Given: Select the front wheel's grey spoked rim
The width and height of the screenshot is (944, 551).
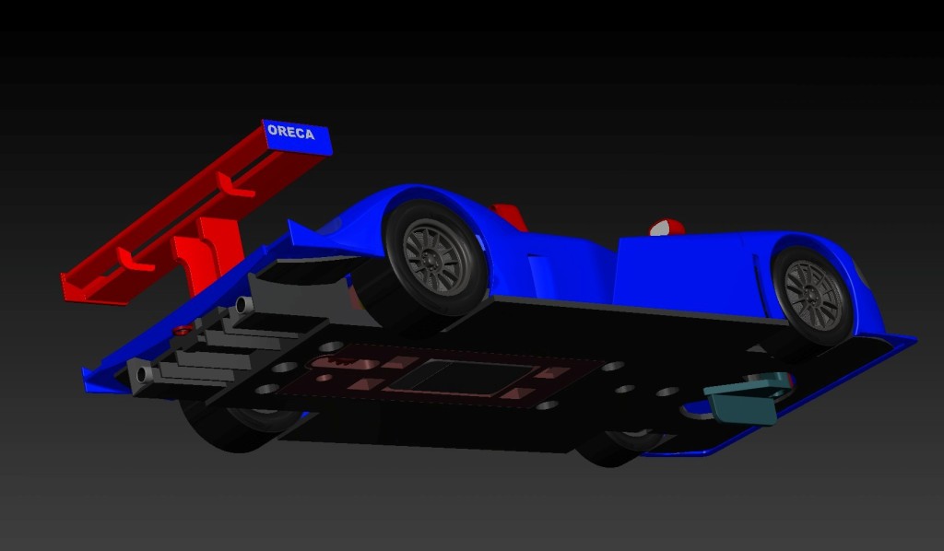Looking at the screenshot, I should click(812, 294).
